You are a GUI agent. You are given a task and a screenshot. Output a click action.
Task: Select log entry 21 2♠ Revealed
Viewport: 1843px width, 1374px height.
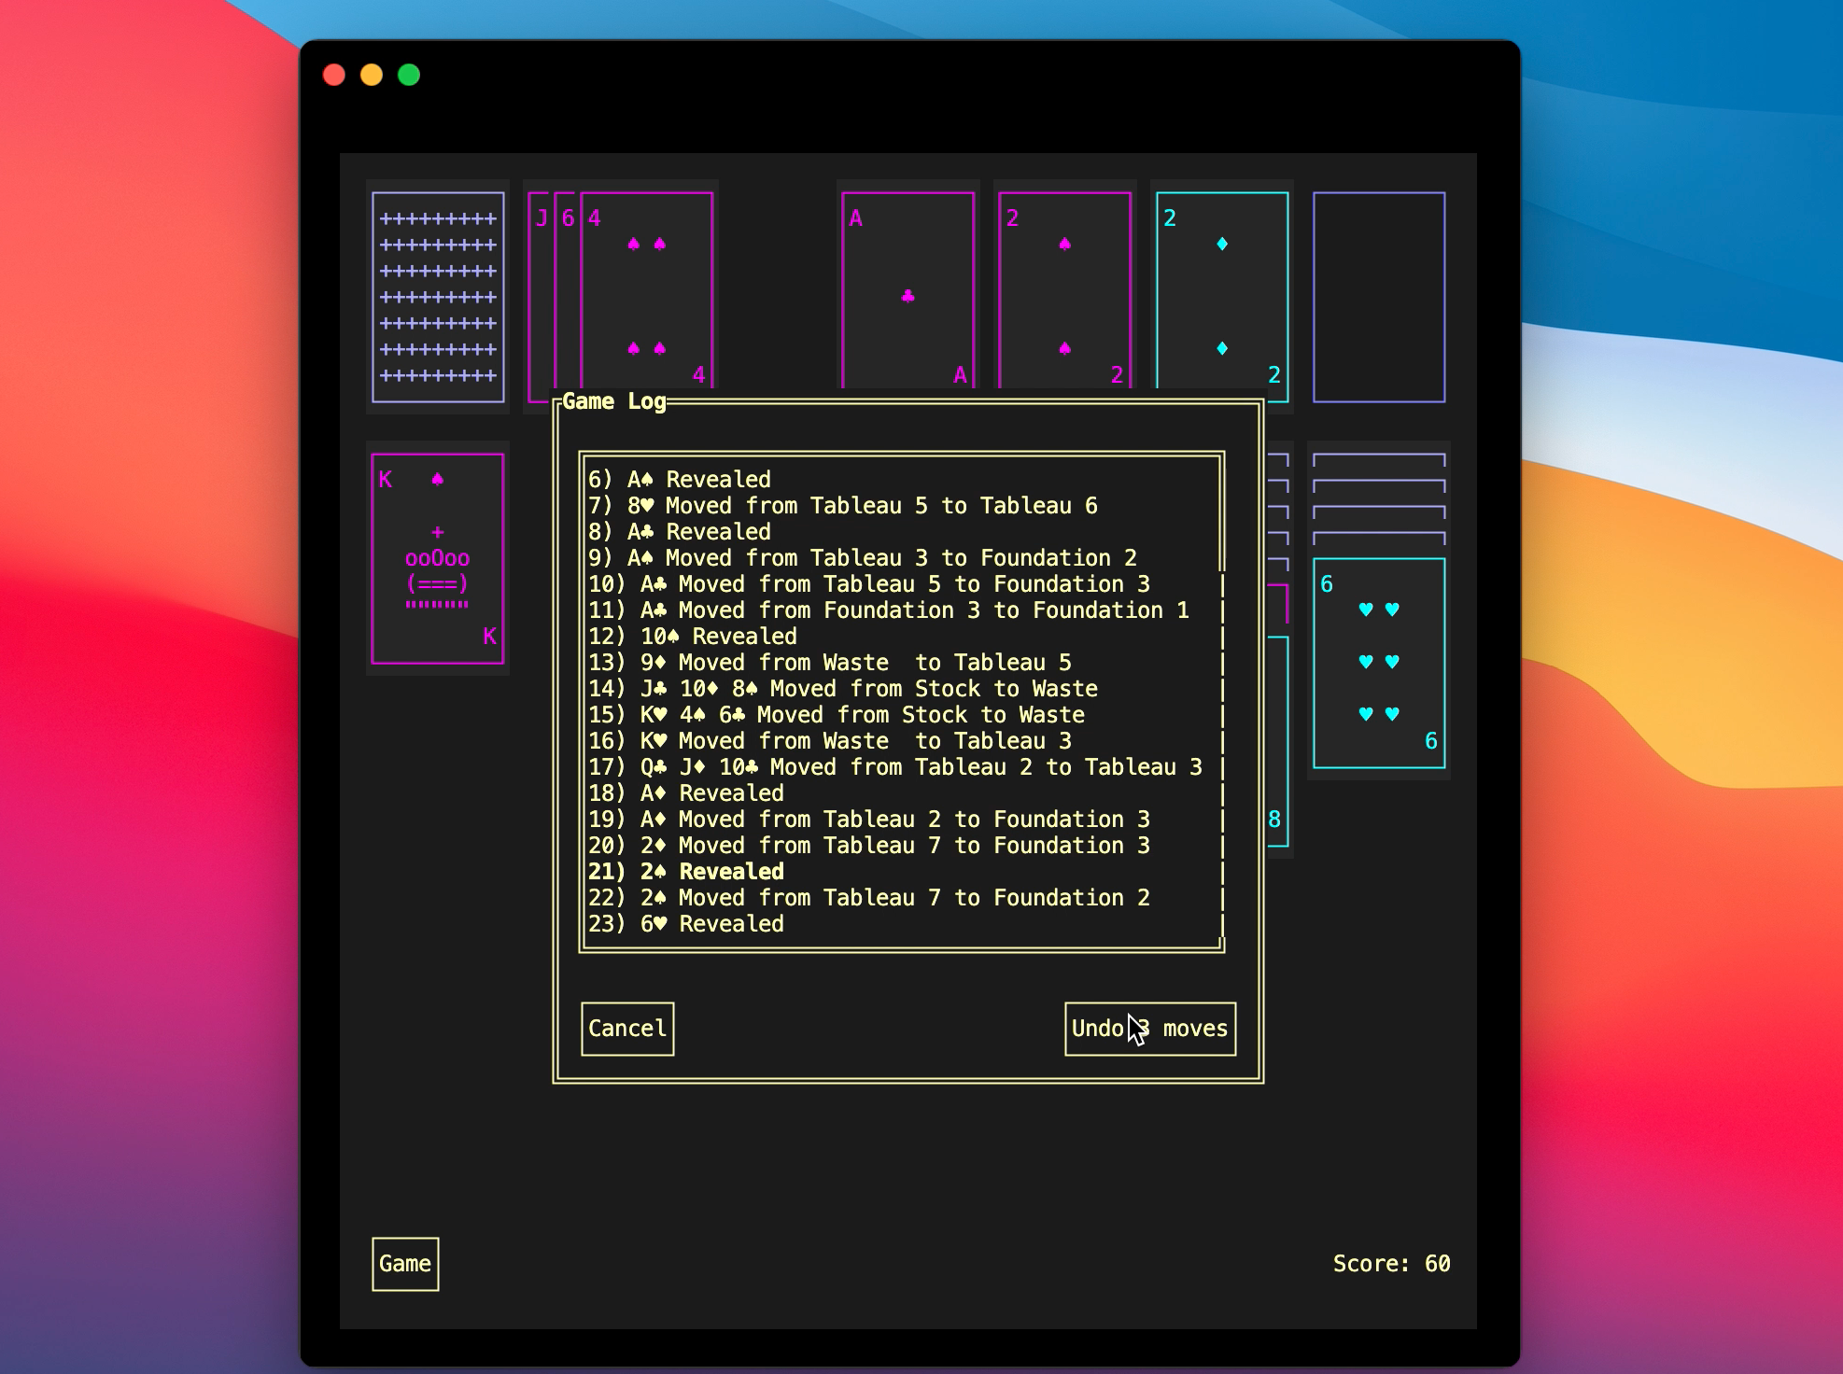pyautogui.click(x=685, y=872)
